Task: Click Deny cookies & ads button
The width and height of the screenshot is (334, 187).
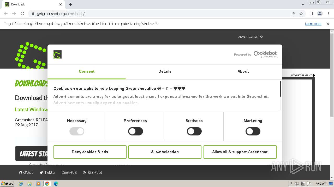Action: pos(90,152)
